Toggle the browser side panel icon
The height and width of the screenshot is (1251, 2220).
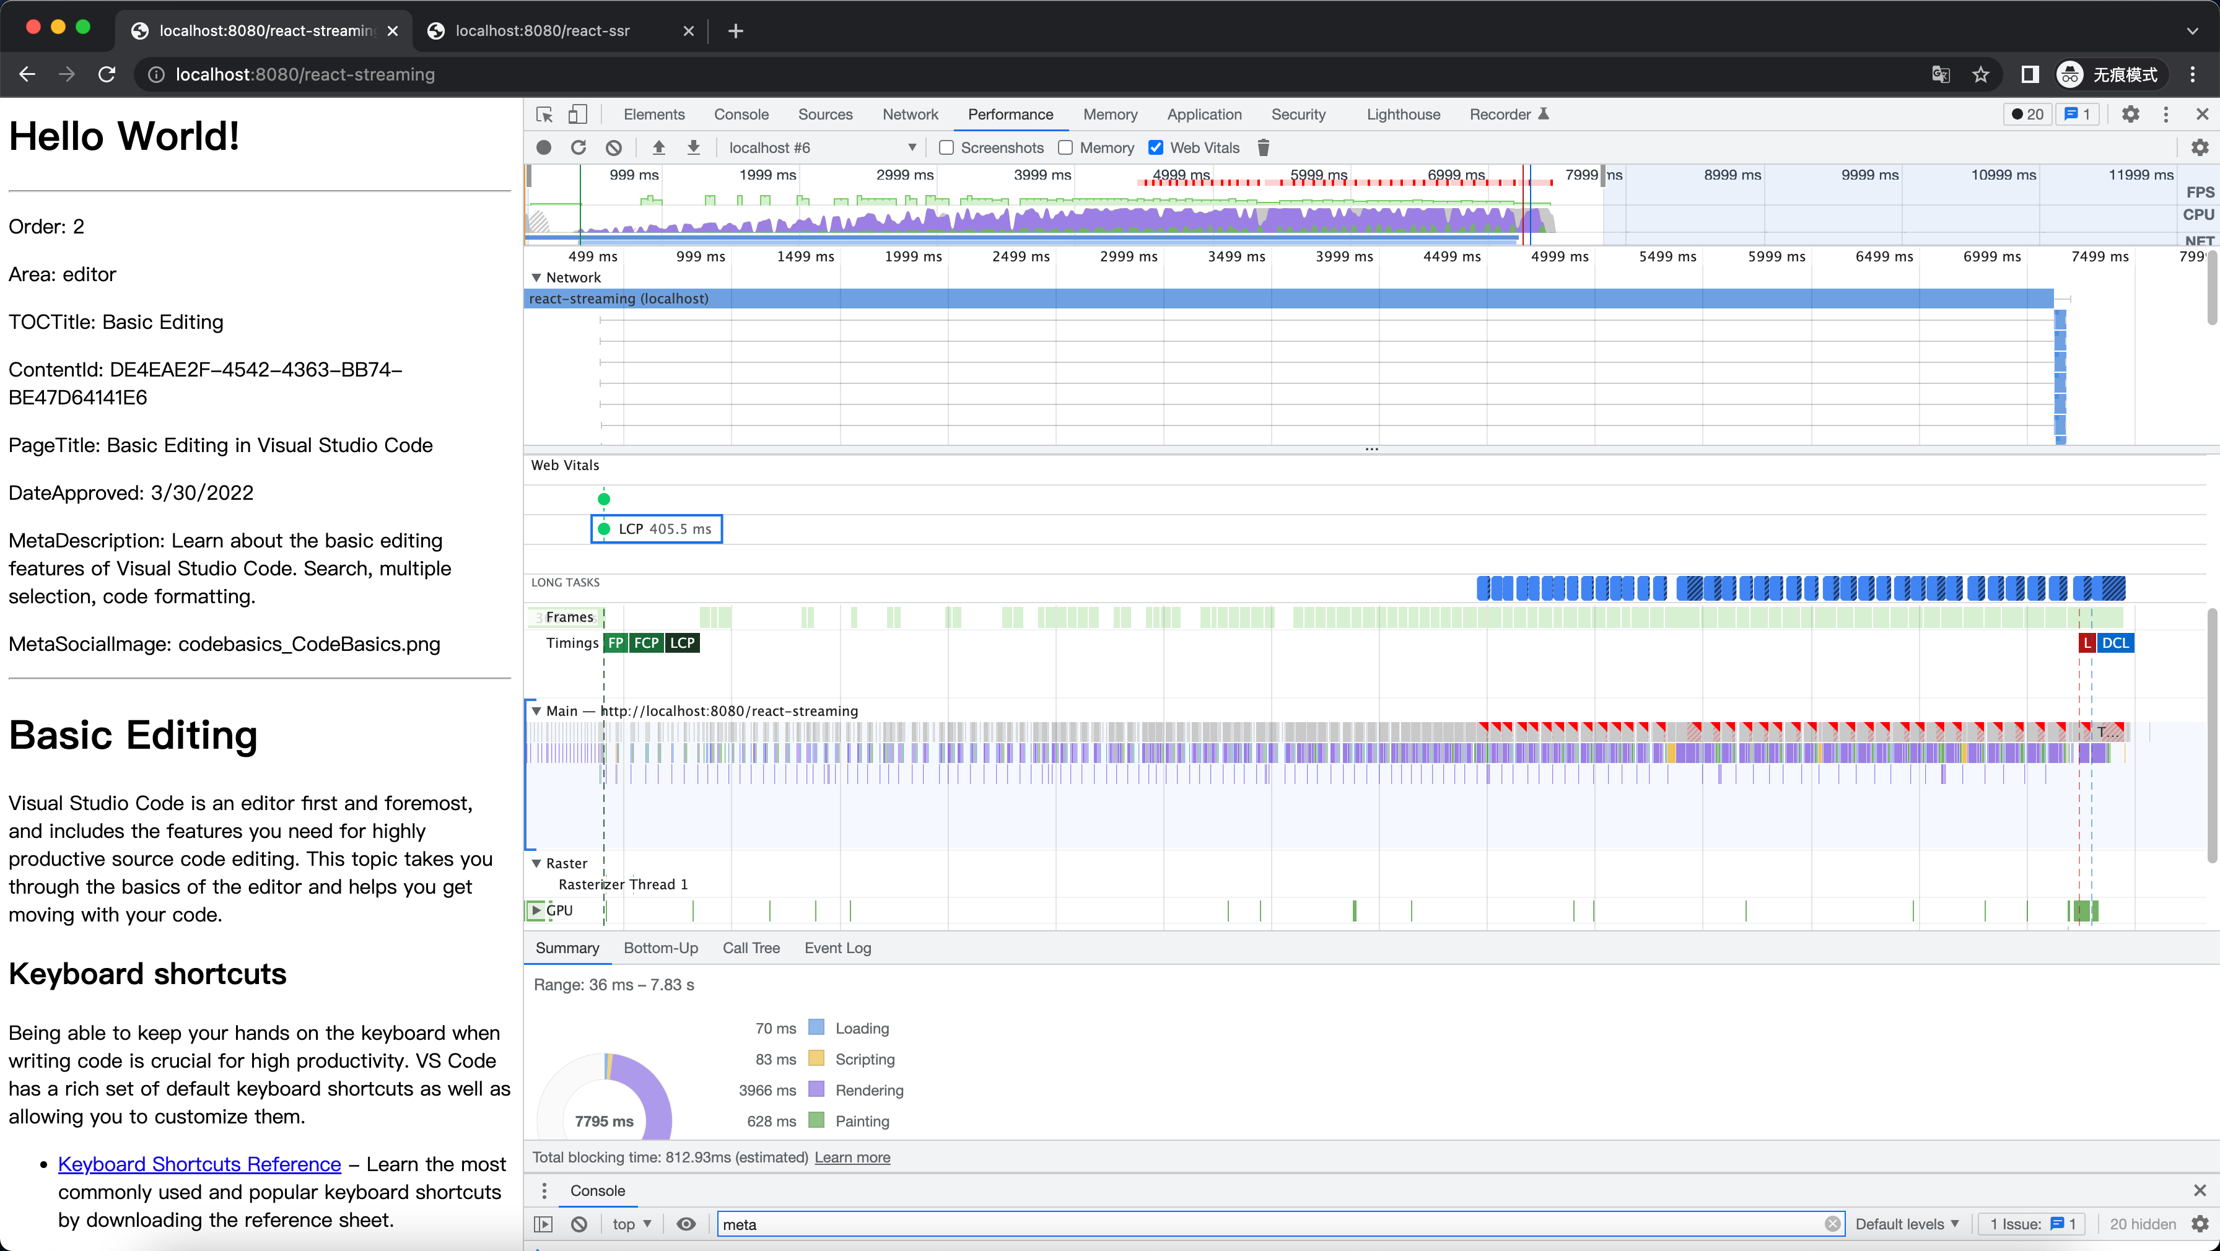(2030, 74)
